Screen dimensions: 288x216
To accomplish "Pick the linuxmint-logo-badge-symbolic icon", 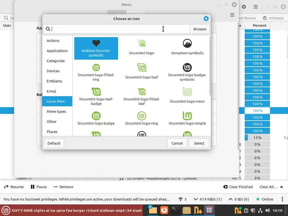I will point(187,72).
